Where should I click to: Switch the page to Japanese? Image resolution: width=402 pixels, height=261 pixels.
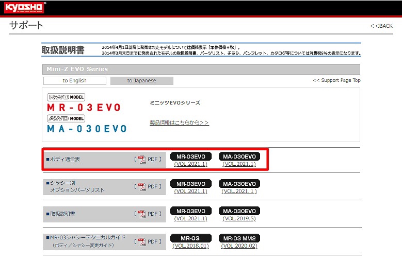(x=142, y=80)
